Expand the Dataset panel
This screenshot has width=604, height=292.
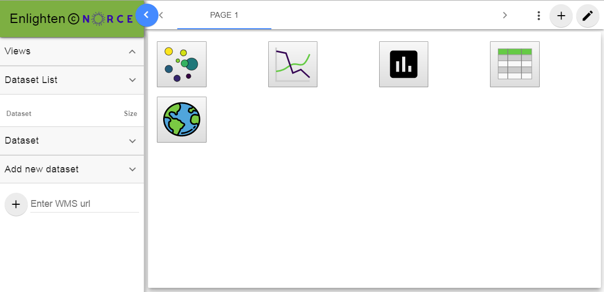[x=72, y=141]
